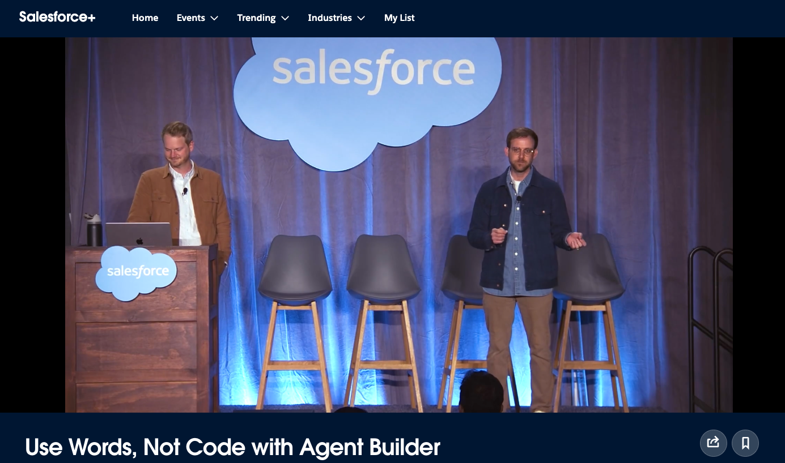785x463 pixels.
Task: Bookmark the video to My List
Action: (x=745, y=443)
